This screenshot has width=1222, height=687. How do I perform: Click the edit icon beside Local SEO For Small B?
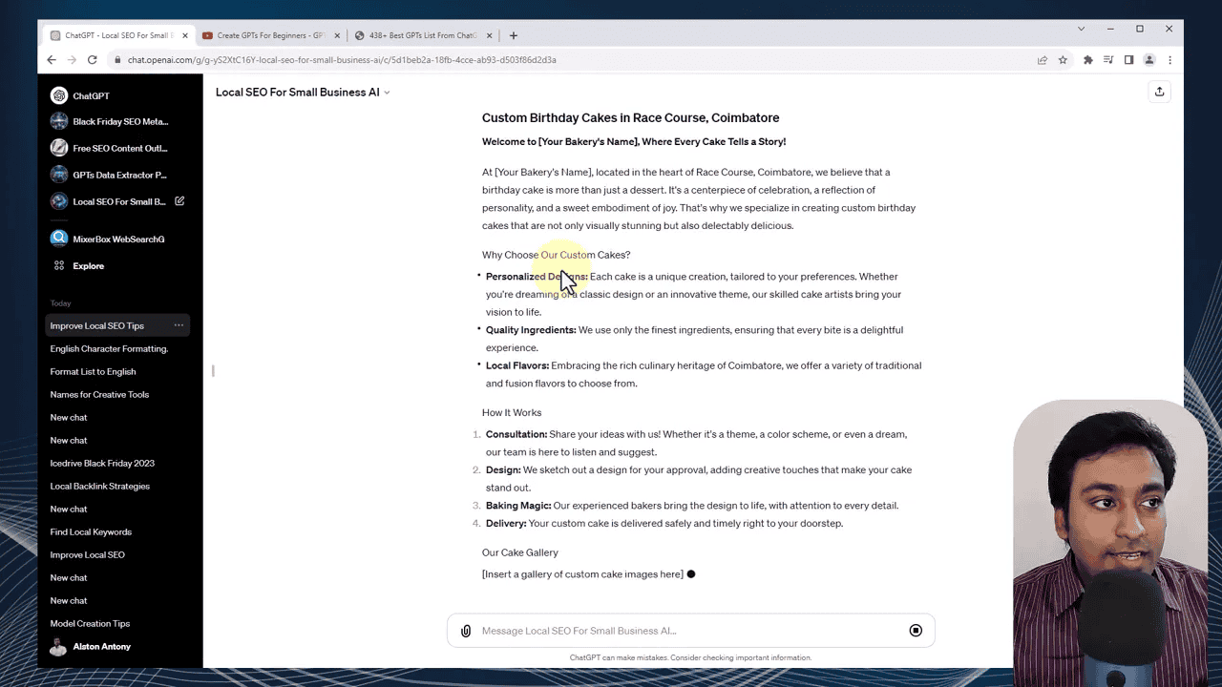point(179,201)
